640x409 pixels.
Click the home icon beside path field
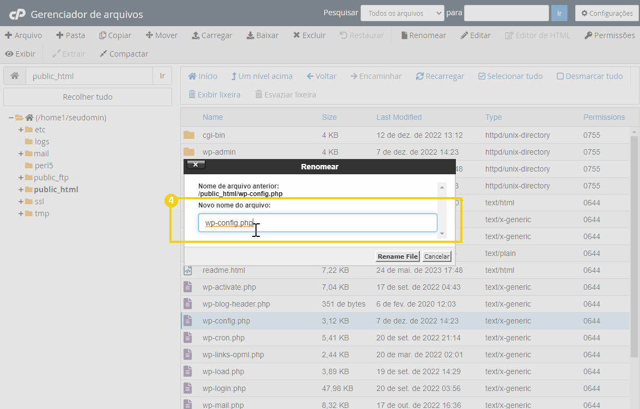15,76
